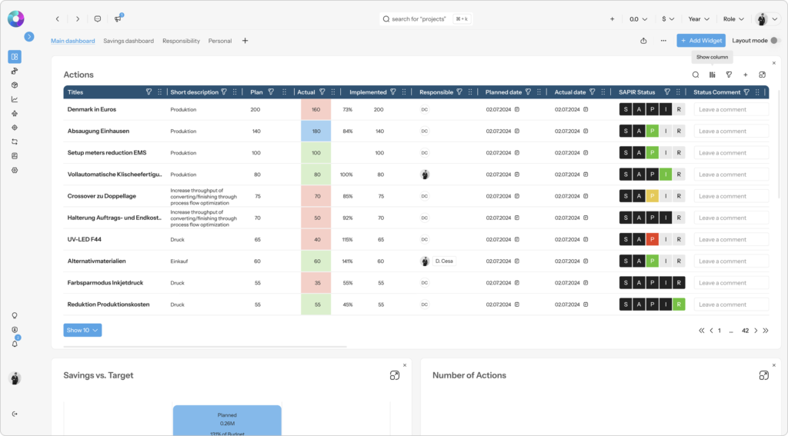Click the Add Widget button
The height and width of the screenshot is (436, 788).
point(700,41)
